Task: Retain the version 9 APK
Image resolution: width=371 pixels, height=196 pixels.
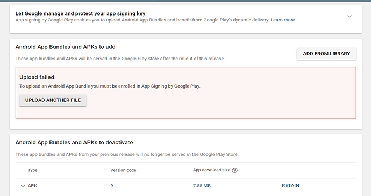Action: pyautogui.click(x=290, y=186)
